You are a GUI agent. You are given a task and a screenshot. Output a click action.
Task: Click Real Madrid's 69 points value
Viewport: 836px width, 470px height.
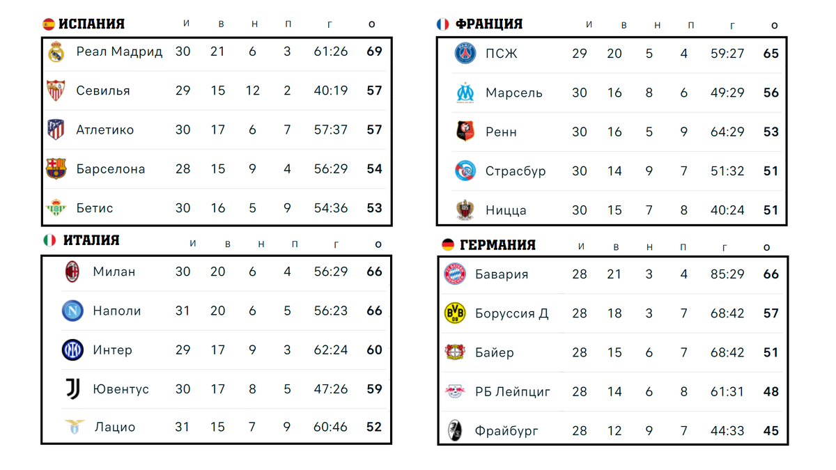click(375, 52)
